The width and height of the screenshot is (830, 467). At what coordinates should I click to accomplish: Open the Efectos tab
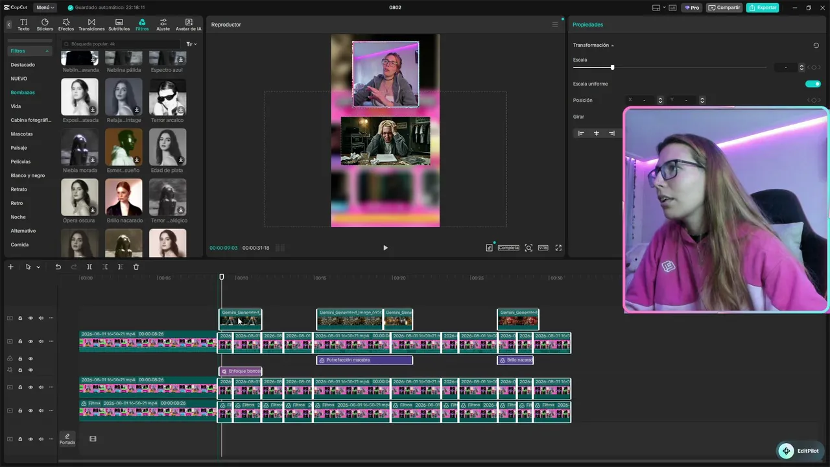coord(66,25)
